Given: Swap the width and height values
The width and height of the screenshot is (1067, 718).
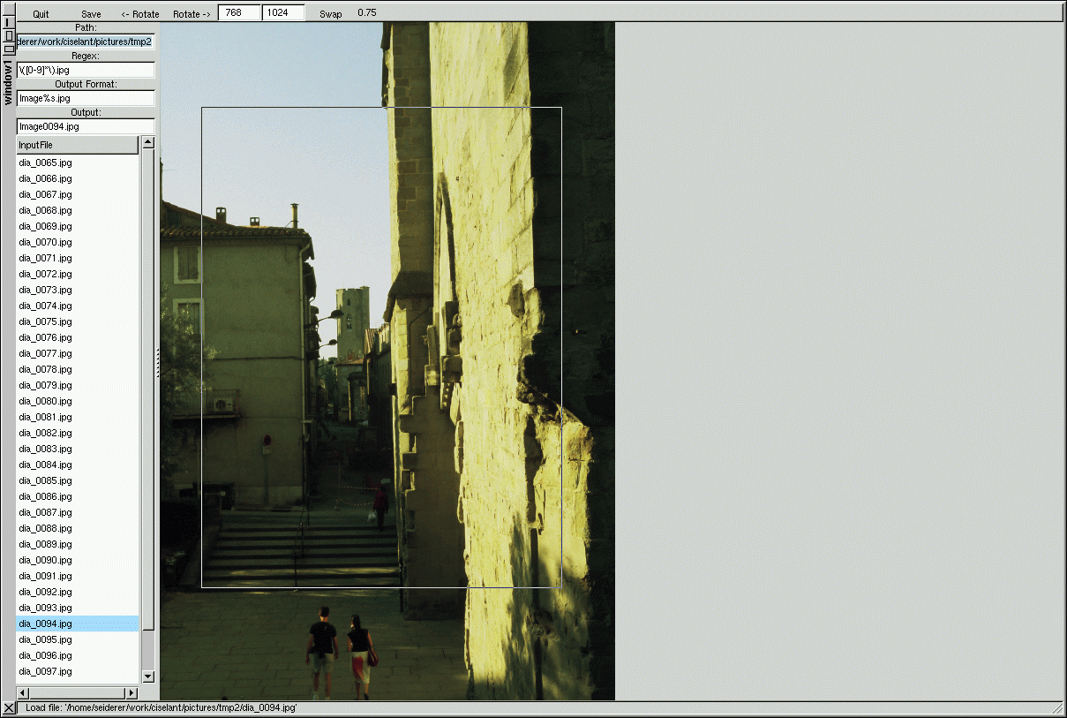Looking at the screenshot, I should tap(331, 14).
